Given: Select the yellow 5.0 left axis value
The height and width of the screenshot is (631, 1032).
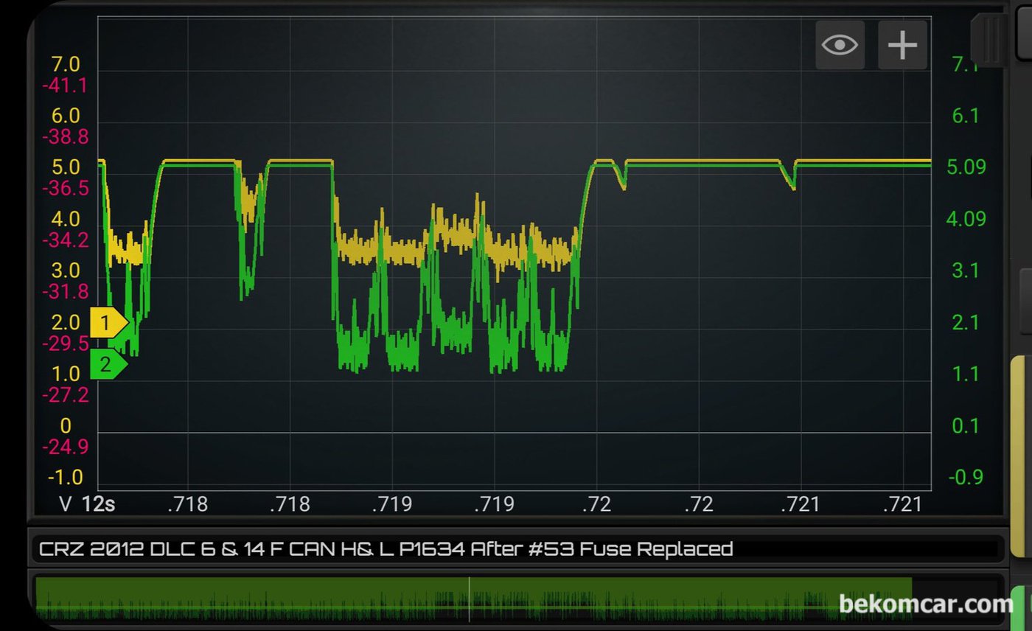Looking at the screenshot, I should (x=66, y=168).
